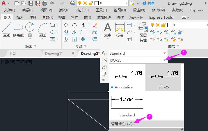Open quick access layer dropdown arrow
208x131 pixels.
(x=127, y=3)
